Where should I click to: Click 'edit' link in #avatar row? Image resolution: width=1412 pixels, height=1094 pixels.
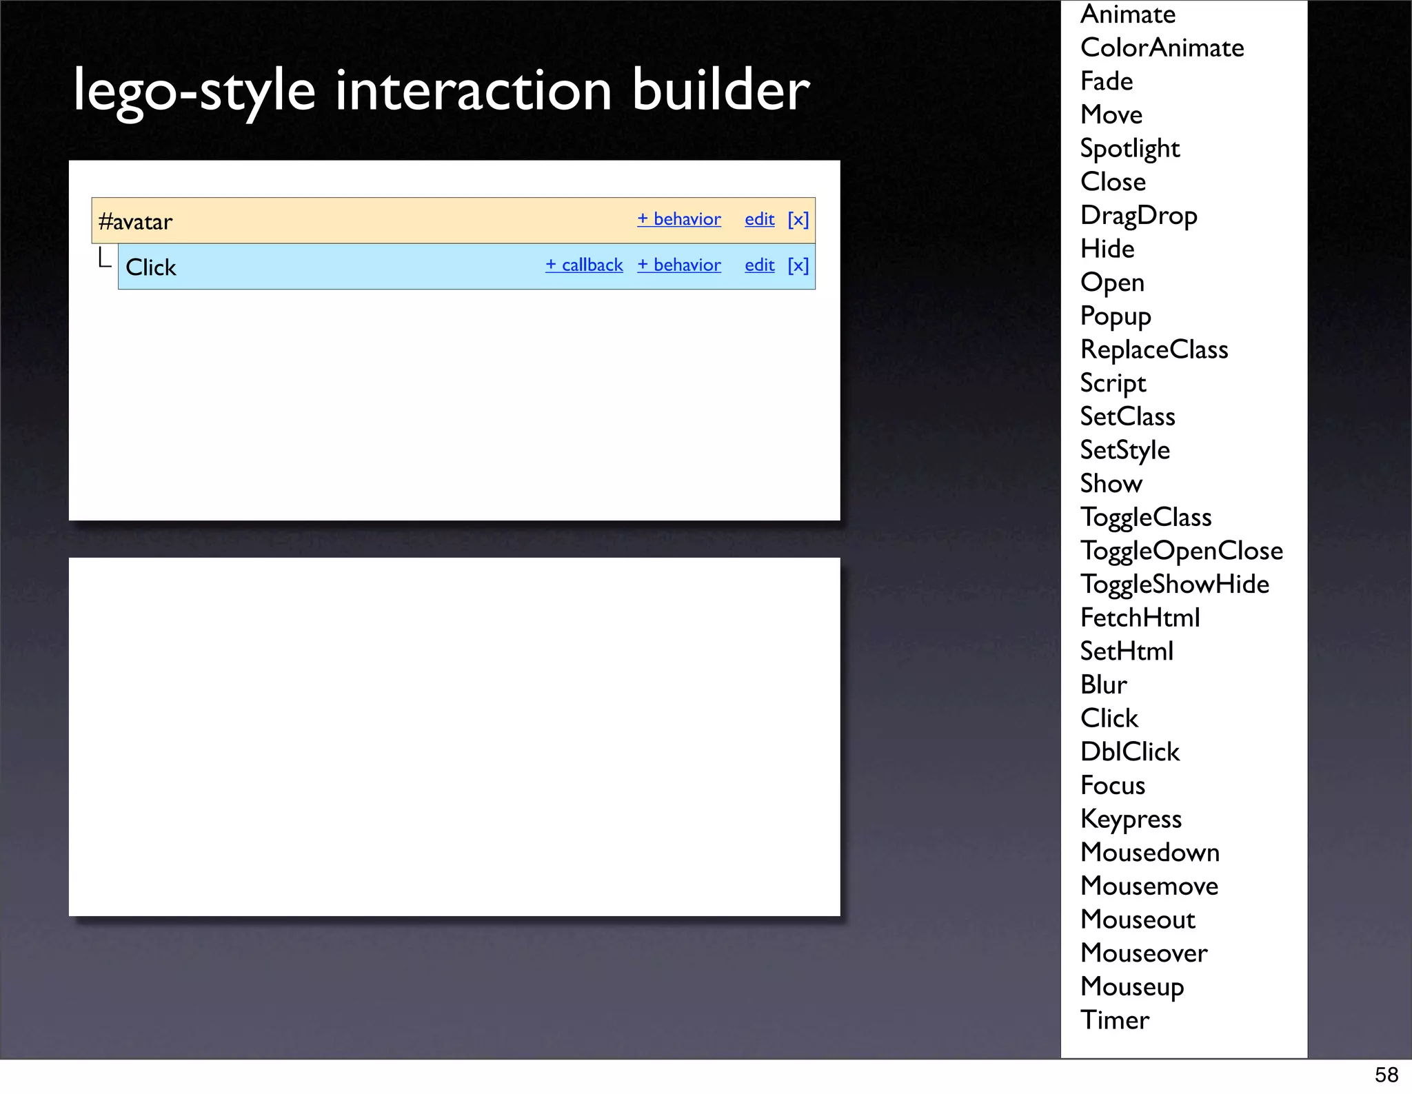[760, 219]
